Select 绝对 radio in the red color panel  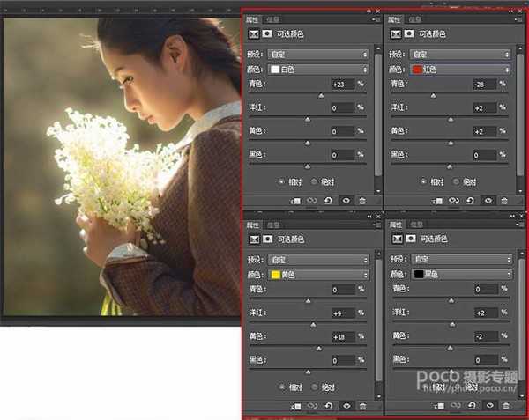[457, 181]
